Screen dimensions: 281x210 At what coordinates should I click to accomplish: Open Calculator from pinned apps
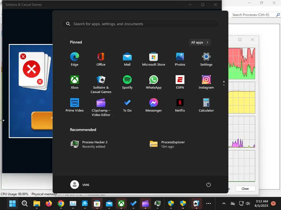[206, 105]
